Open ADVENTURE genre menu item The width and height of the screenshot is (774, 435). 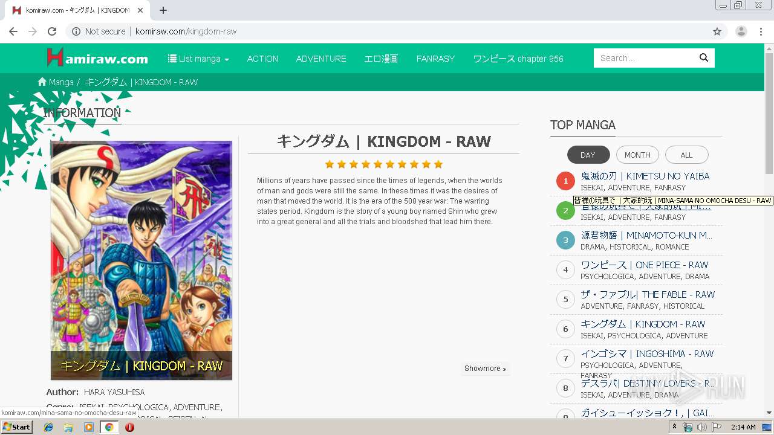click(x=321, y=59)
